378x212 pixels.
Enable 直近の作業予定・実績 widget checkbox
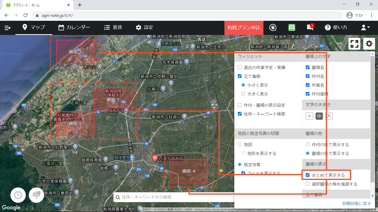(x=240, y=67)
